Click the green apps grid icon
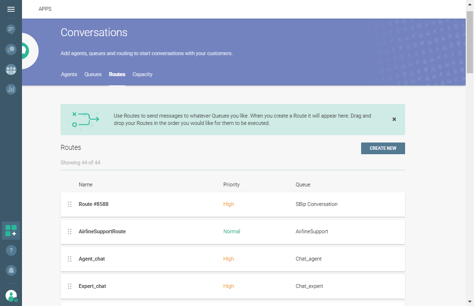This screenshot has height=306, width=474. point(11,231)
